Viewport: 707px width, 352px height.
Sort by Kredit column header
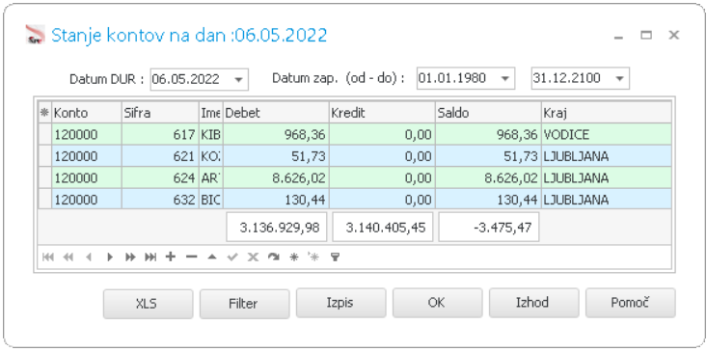382,113
